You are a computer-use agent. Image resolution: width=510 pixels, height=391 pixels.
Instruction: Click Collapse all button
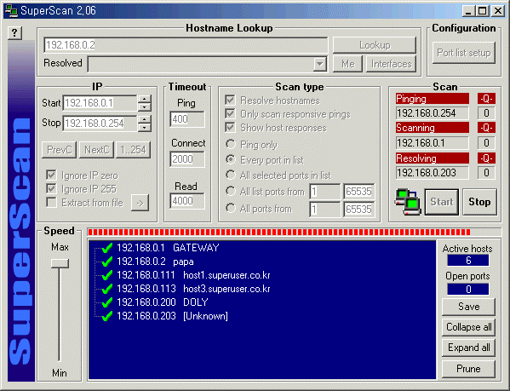pyautogui.click(x=468, y=327)
